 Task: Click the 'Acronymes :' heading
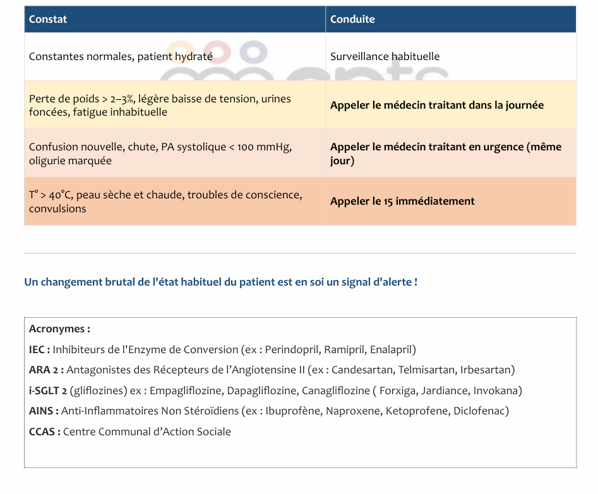click(59, 329)
